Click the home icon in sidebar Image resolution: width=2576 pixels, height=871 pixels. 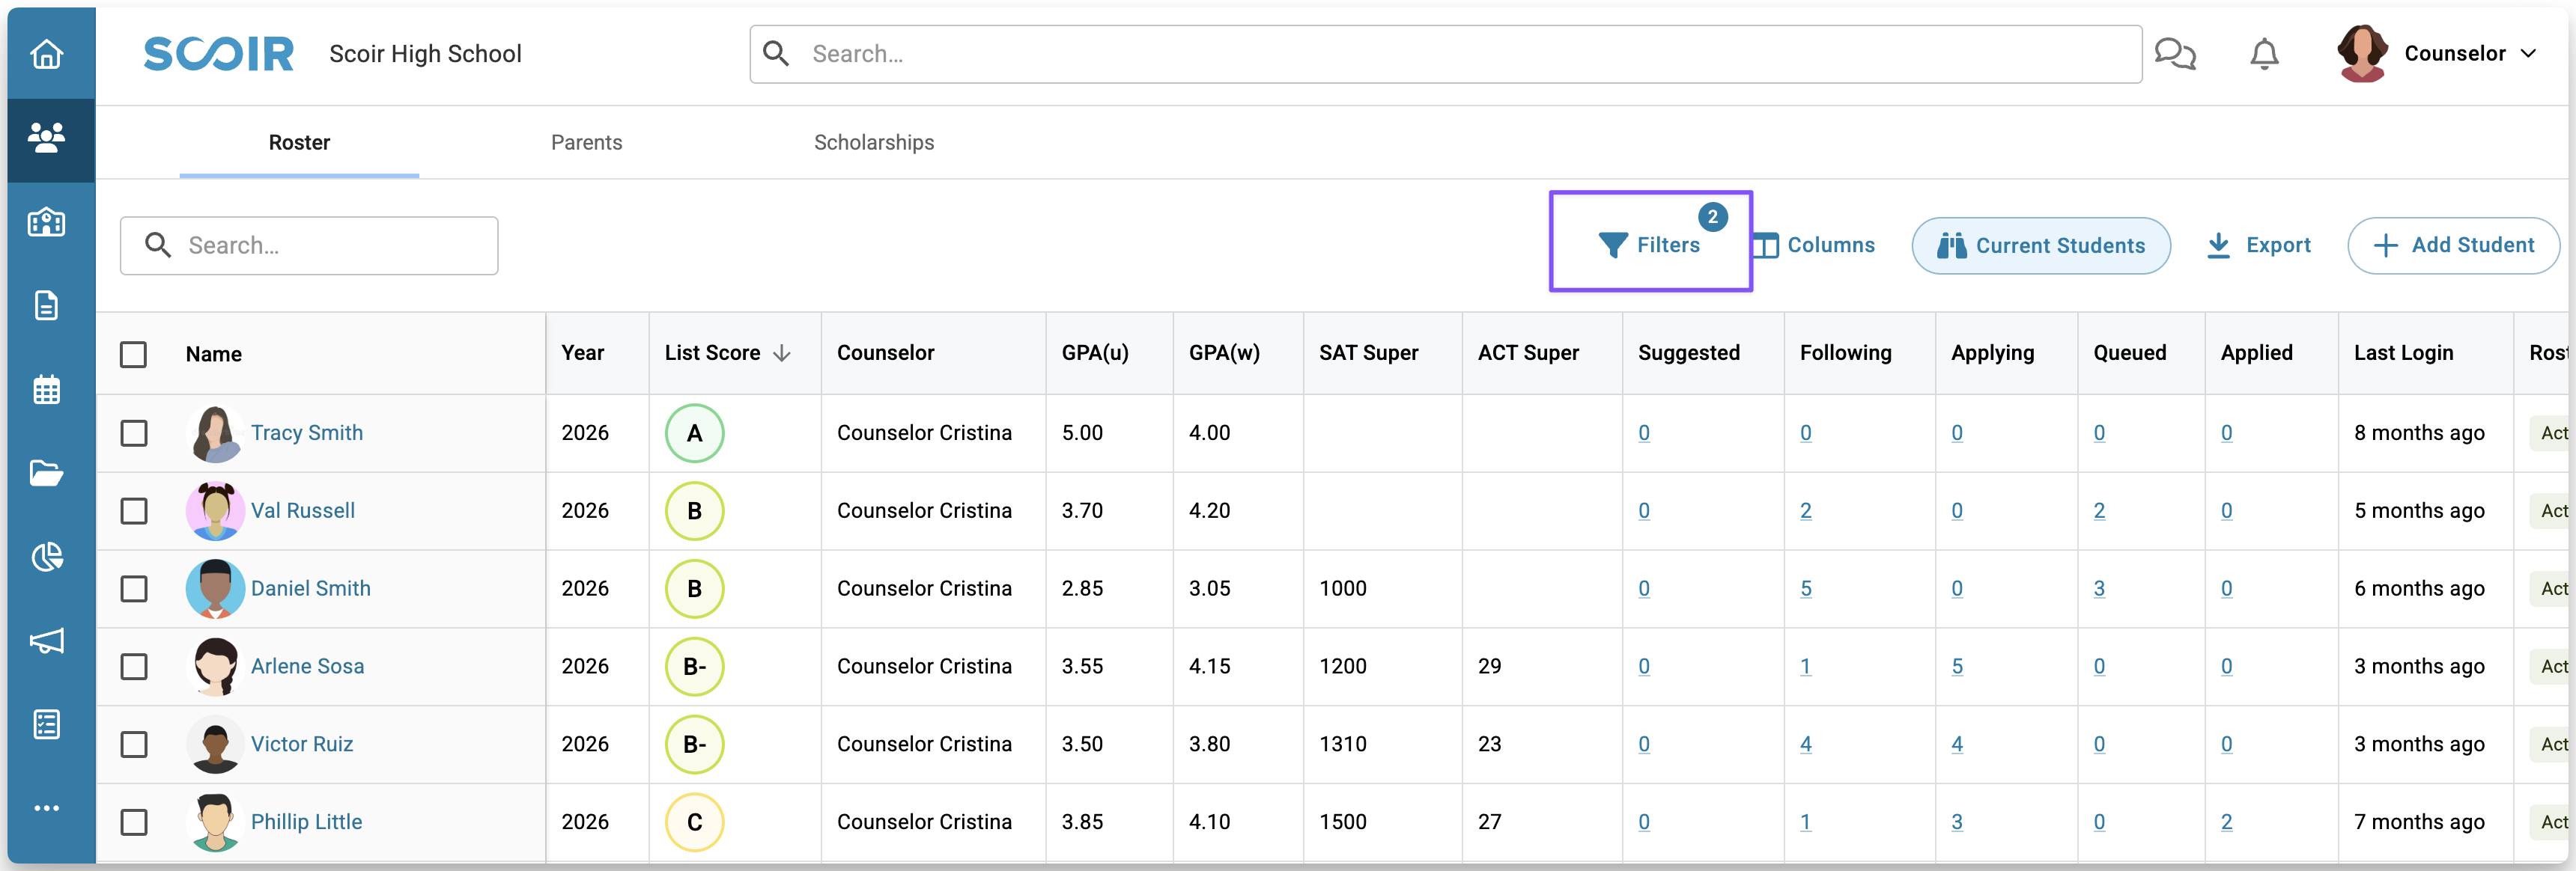pyautogui.click(x=47, y=54)
